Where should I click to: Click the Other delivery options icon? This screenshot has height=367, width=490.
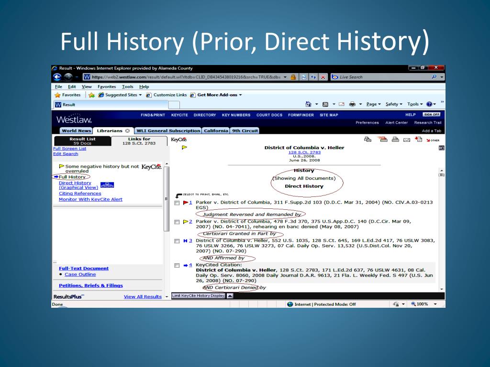[x=433, y=140]
